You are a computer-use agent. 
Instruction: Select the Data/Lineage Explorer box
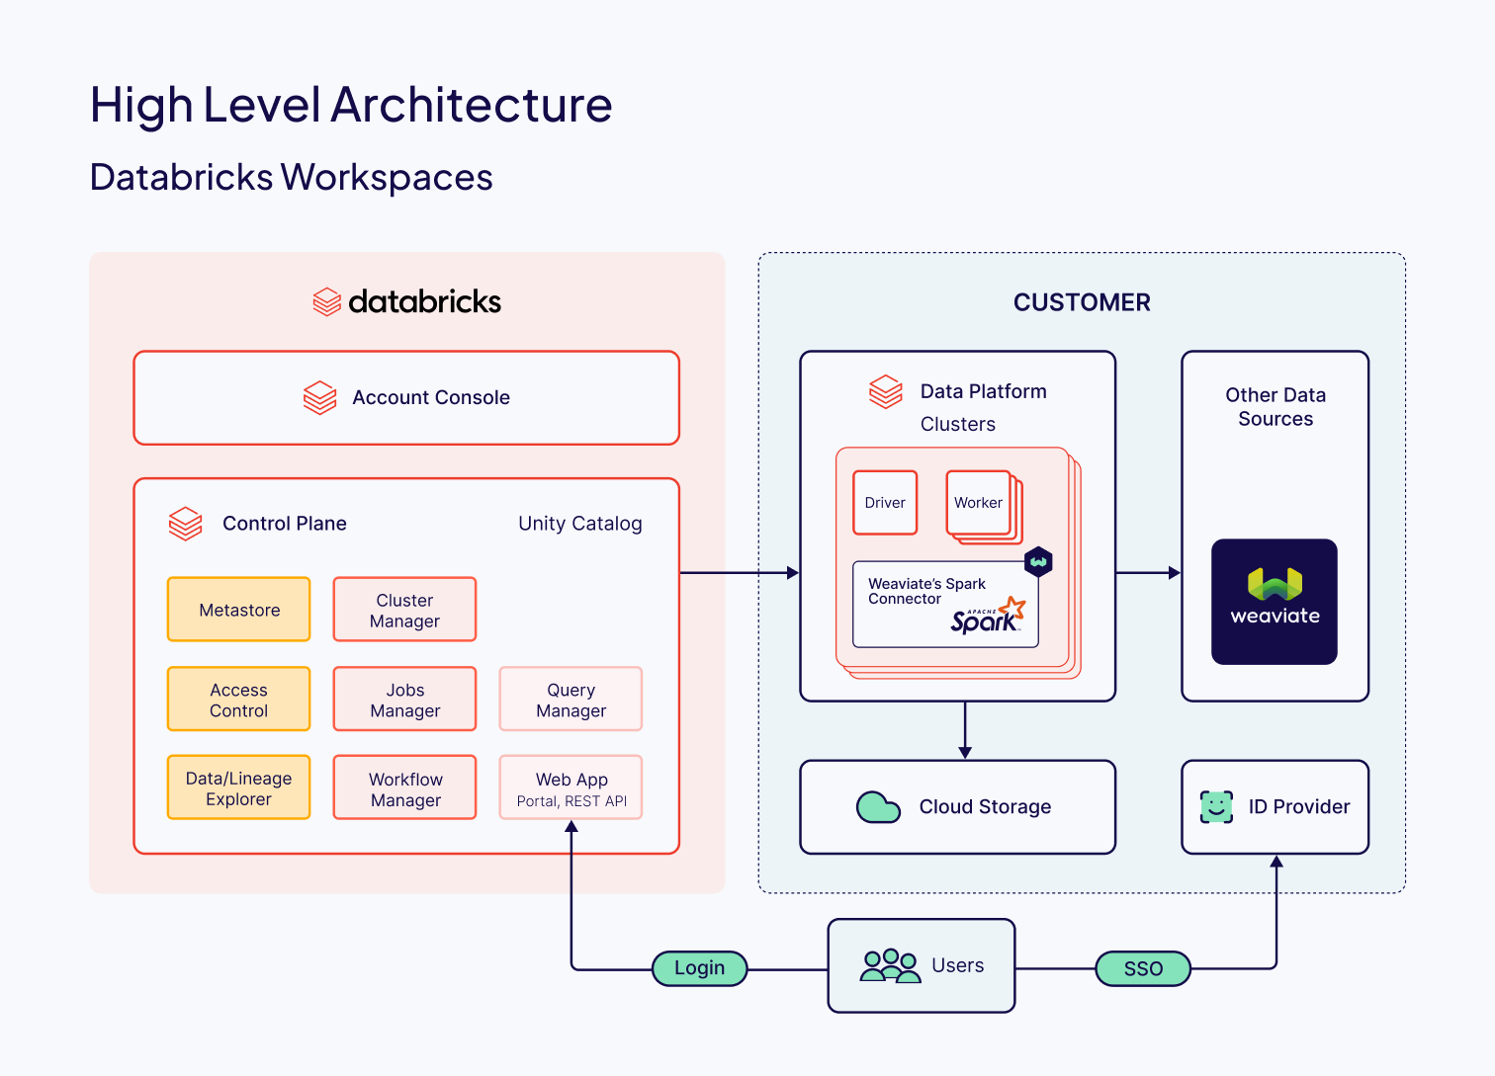pos(239,788)
